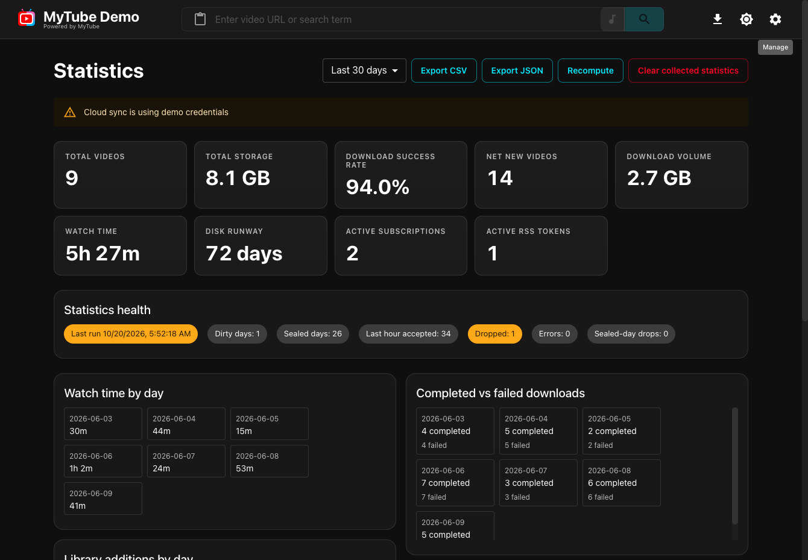Click the Download Success Rate 94.0% value

coord(377,187)
